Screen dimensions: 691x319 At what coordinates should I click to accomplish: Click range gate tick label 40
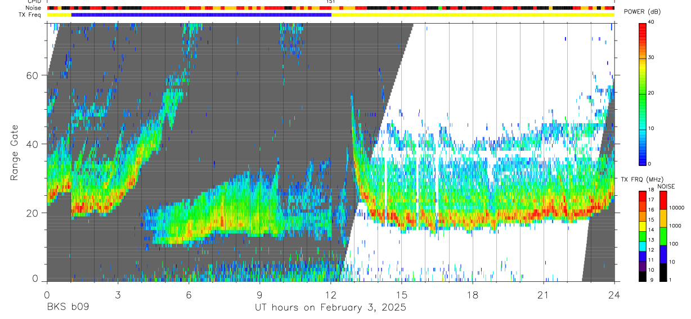33,144
